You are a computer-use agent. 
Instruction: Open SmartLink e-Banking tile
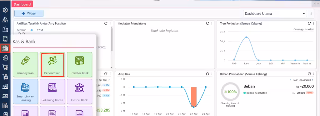25,91
